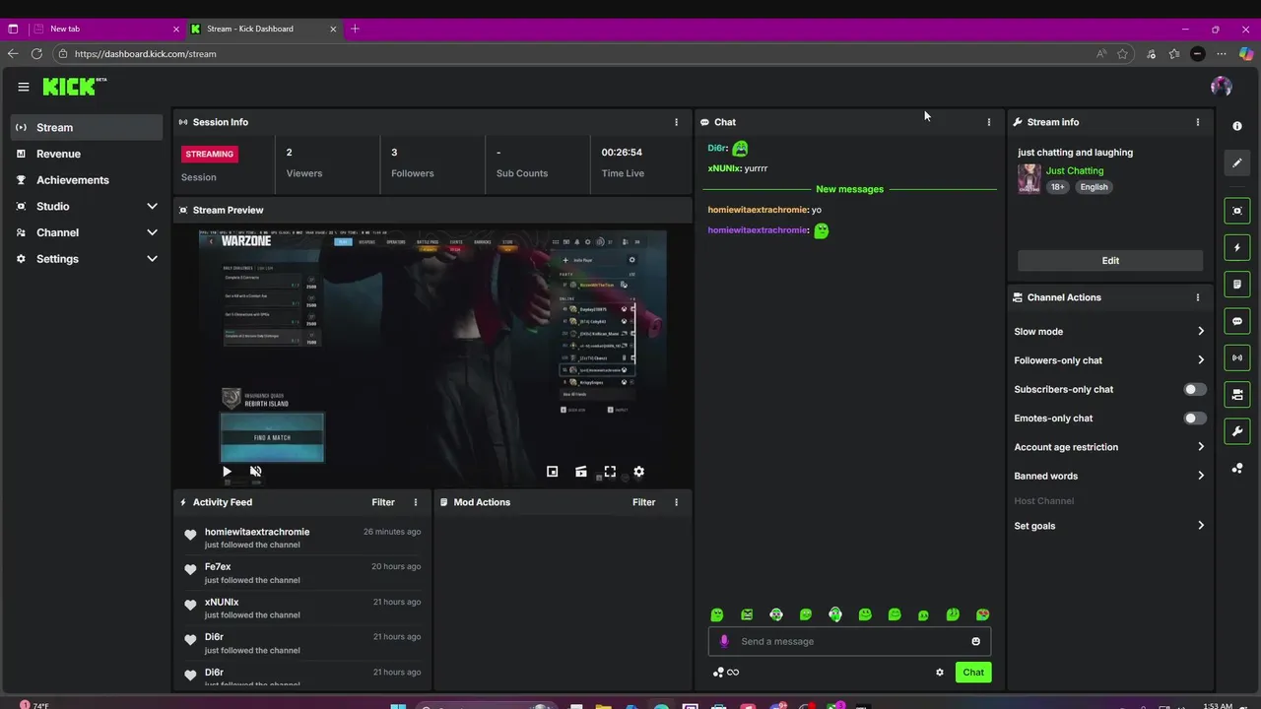
Task: Open Channel Actions three-dot options
Action: (1198, 297)
